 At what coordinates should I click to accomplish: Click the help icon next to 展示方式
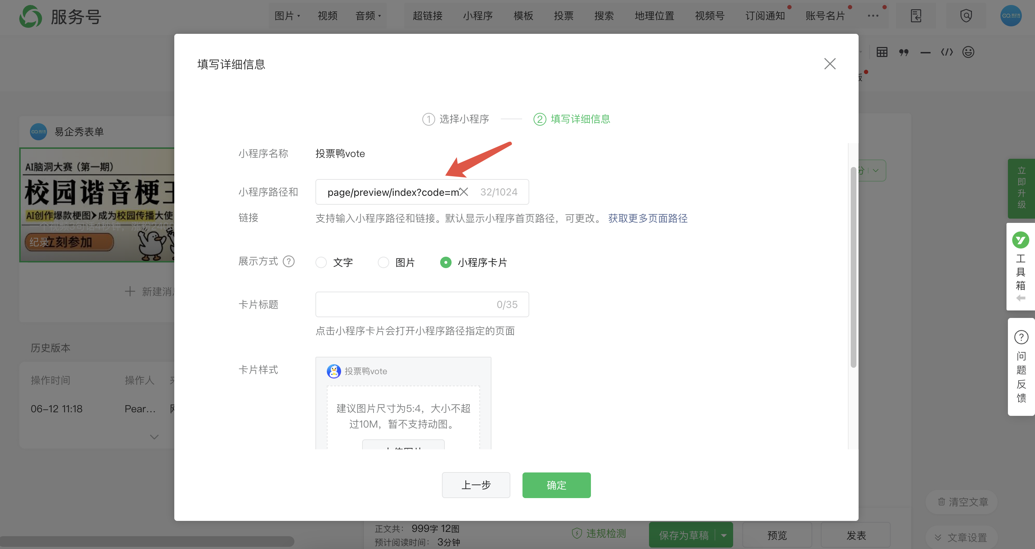click(288, 262)
